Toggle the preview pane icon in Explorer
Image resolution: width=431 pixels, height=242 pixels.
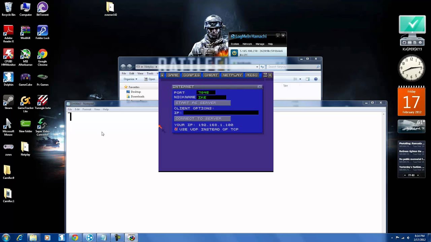307,79
